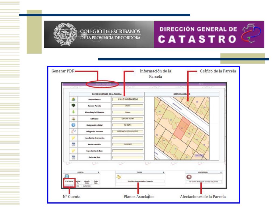Click the empty Fecha de Baja field
The image size is (276, 207).
tap(127, 157)
